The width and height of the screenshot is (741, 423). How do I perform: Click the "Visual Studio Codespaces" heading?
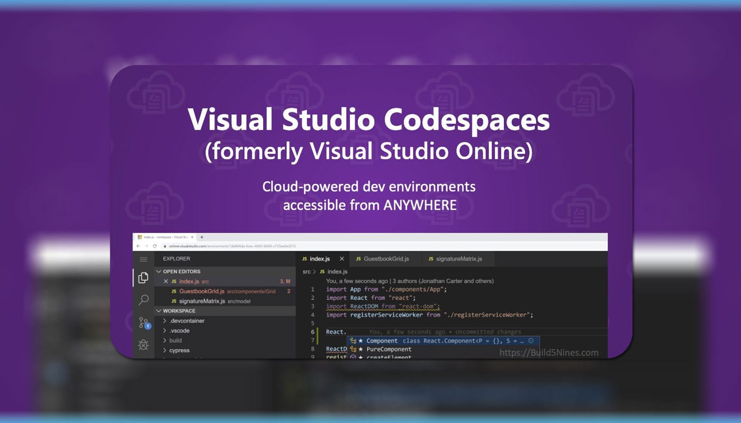[369, 121]
